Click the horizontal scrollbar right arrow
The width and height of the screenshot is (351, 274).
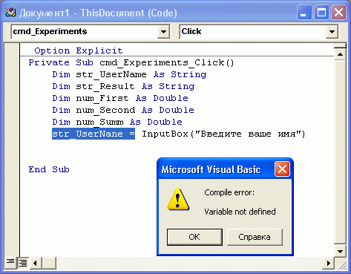click(329, 263)
